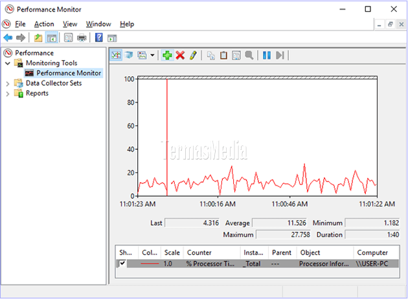Click red color line of Processor Time counter

(x=150, y=263)
